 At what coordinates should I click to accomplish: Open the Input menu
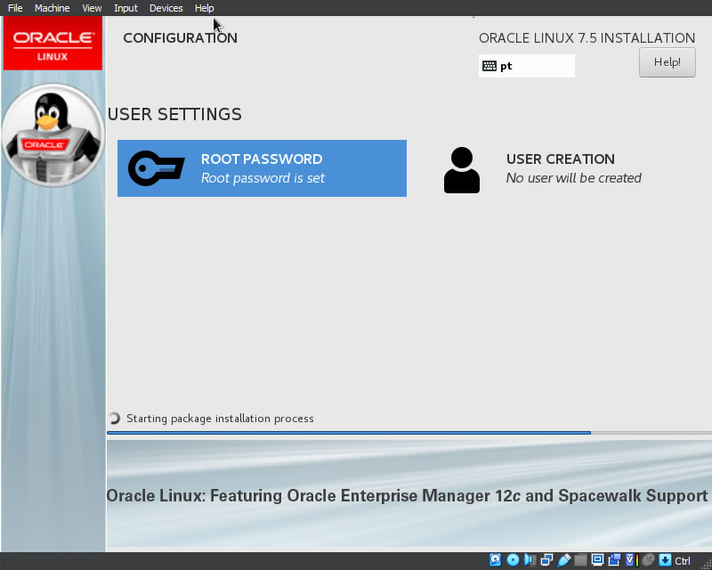click(125, 8)
